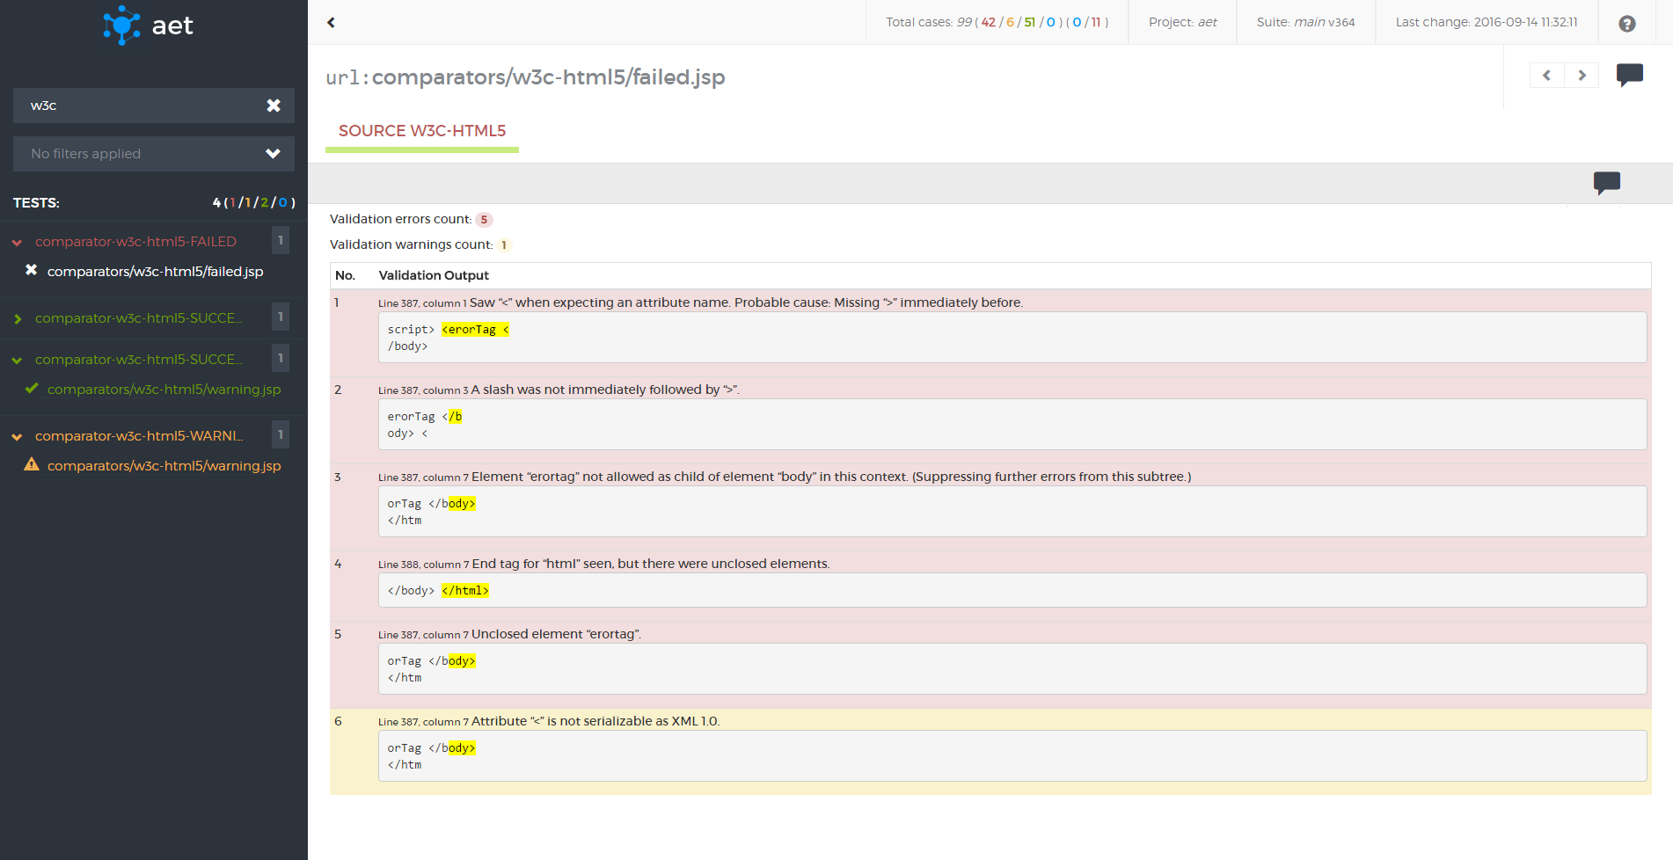Clear the w3c search filter
Image resolution: width=1673 pixels, height=860 pixels.
click(274, 105)
